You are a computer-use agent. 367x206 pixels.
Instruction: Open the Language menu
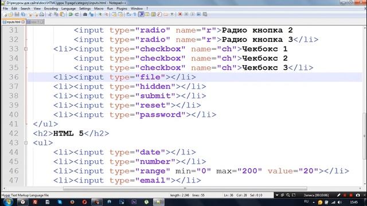point(68,9)
